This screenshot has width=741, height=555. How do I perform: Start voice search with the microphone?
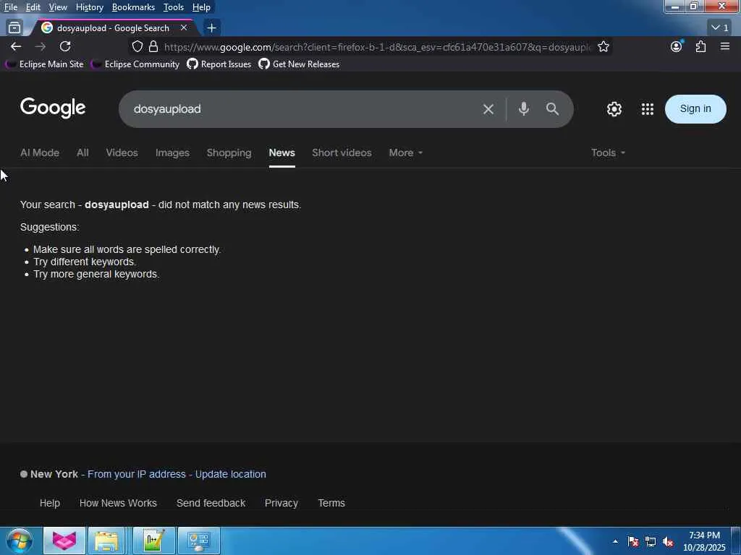(x=524, y=109)
